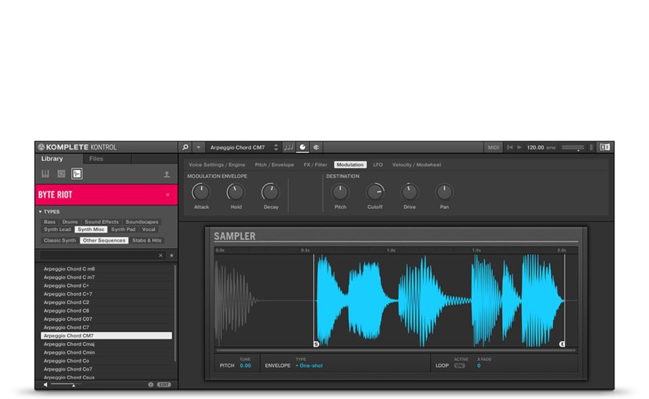Click the EDIT button below the list
Screen dimensions: 649x399
(164, 385)
